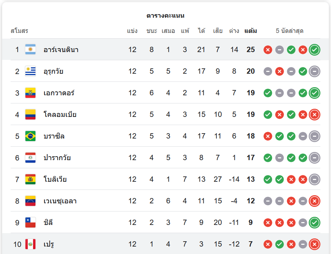
Task: Click the Uruguay flag icon
Action: [30, 71]
